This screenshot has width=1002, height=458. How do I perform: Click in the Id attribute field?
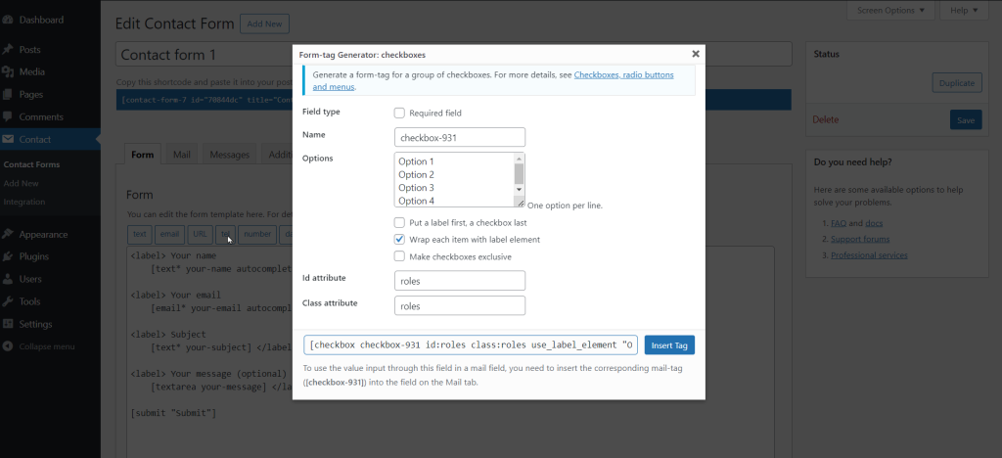pyautogui.click(x=459, y=281)
